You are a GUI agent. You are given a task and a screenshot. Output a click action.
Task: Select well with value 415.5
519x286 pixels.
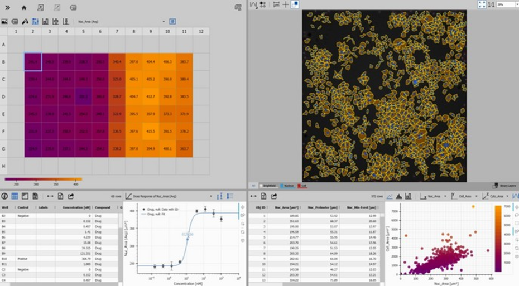151,131
